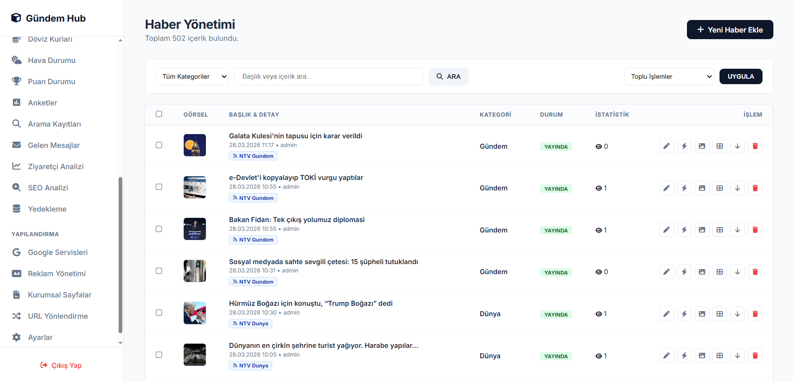Click the pencil edit icon for Hürmüz Boğazı news

tap(666, 314)
